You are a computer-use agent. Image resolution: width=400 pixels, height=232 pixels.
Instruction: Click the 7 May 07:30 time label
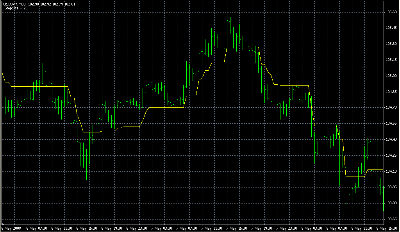coord(187,228)
